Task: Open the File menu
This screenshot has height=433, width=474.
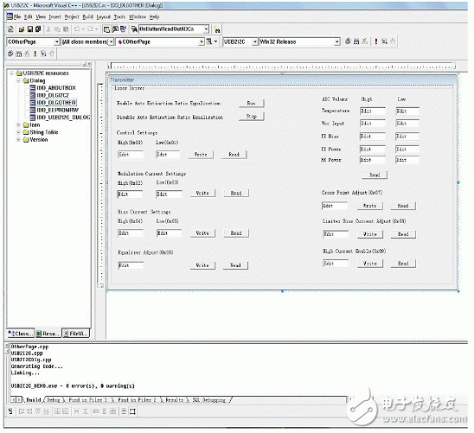Action: click(17, 16)
